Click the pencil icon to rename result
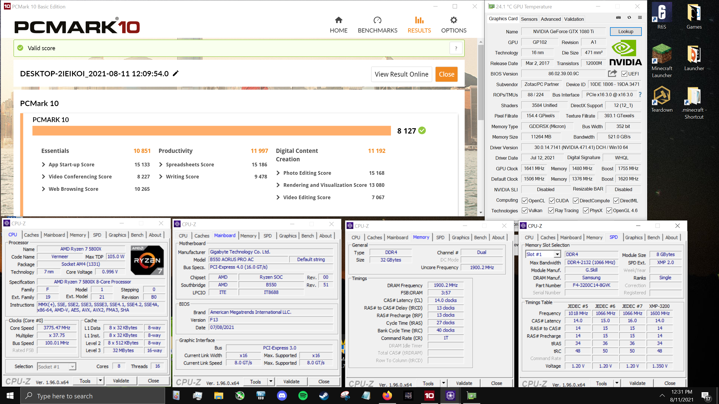 coord(176,74)
